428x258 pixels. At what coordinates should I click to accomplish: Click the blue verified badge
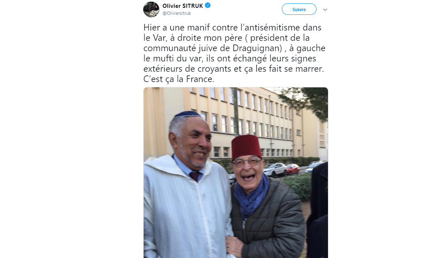coord(208,5)
